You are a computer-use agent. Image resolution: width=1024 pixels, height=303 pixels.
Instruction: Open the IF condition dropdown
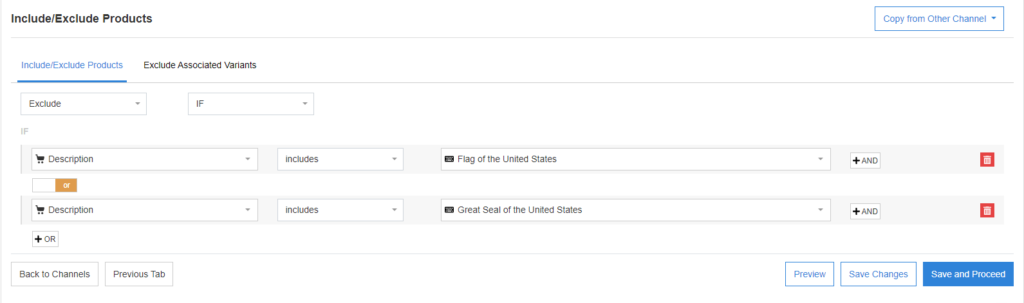(x=251, y=104)
